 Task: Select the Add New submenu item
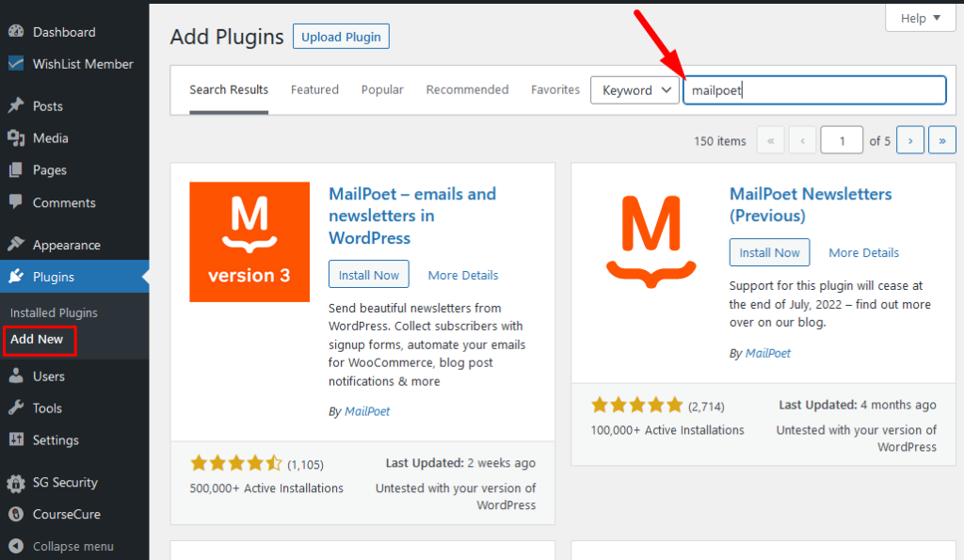tap(37, 340)
